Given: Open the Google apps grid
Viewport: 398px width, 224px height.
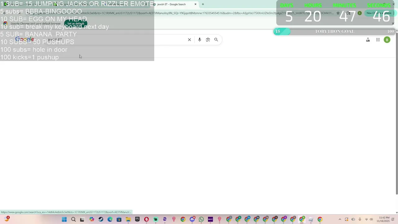Looking at the screenshot, I should 378,40.
